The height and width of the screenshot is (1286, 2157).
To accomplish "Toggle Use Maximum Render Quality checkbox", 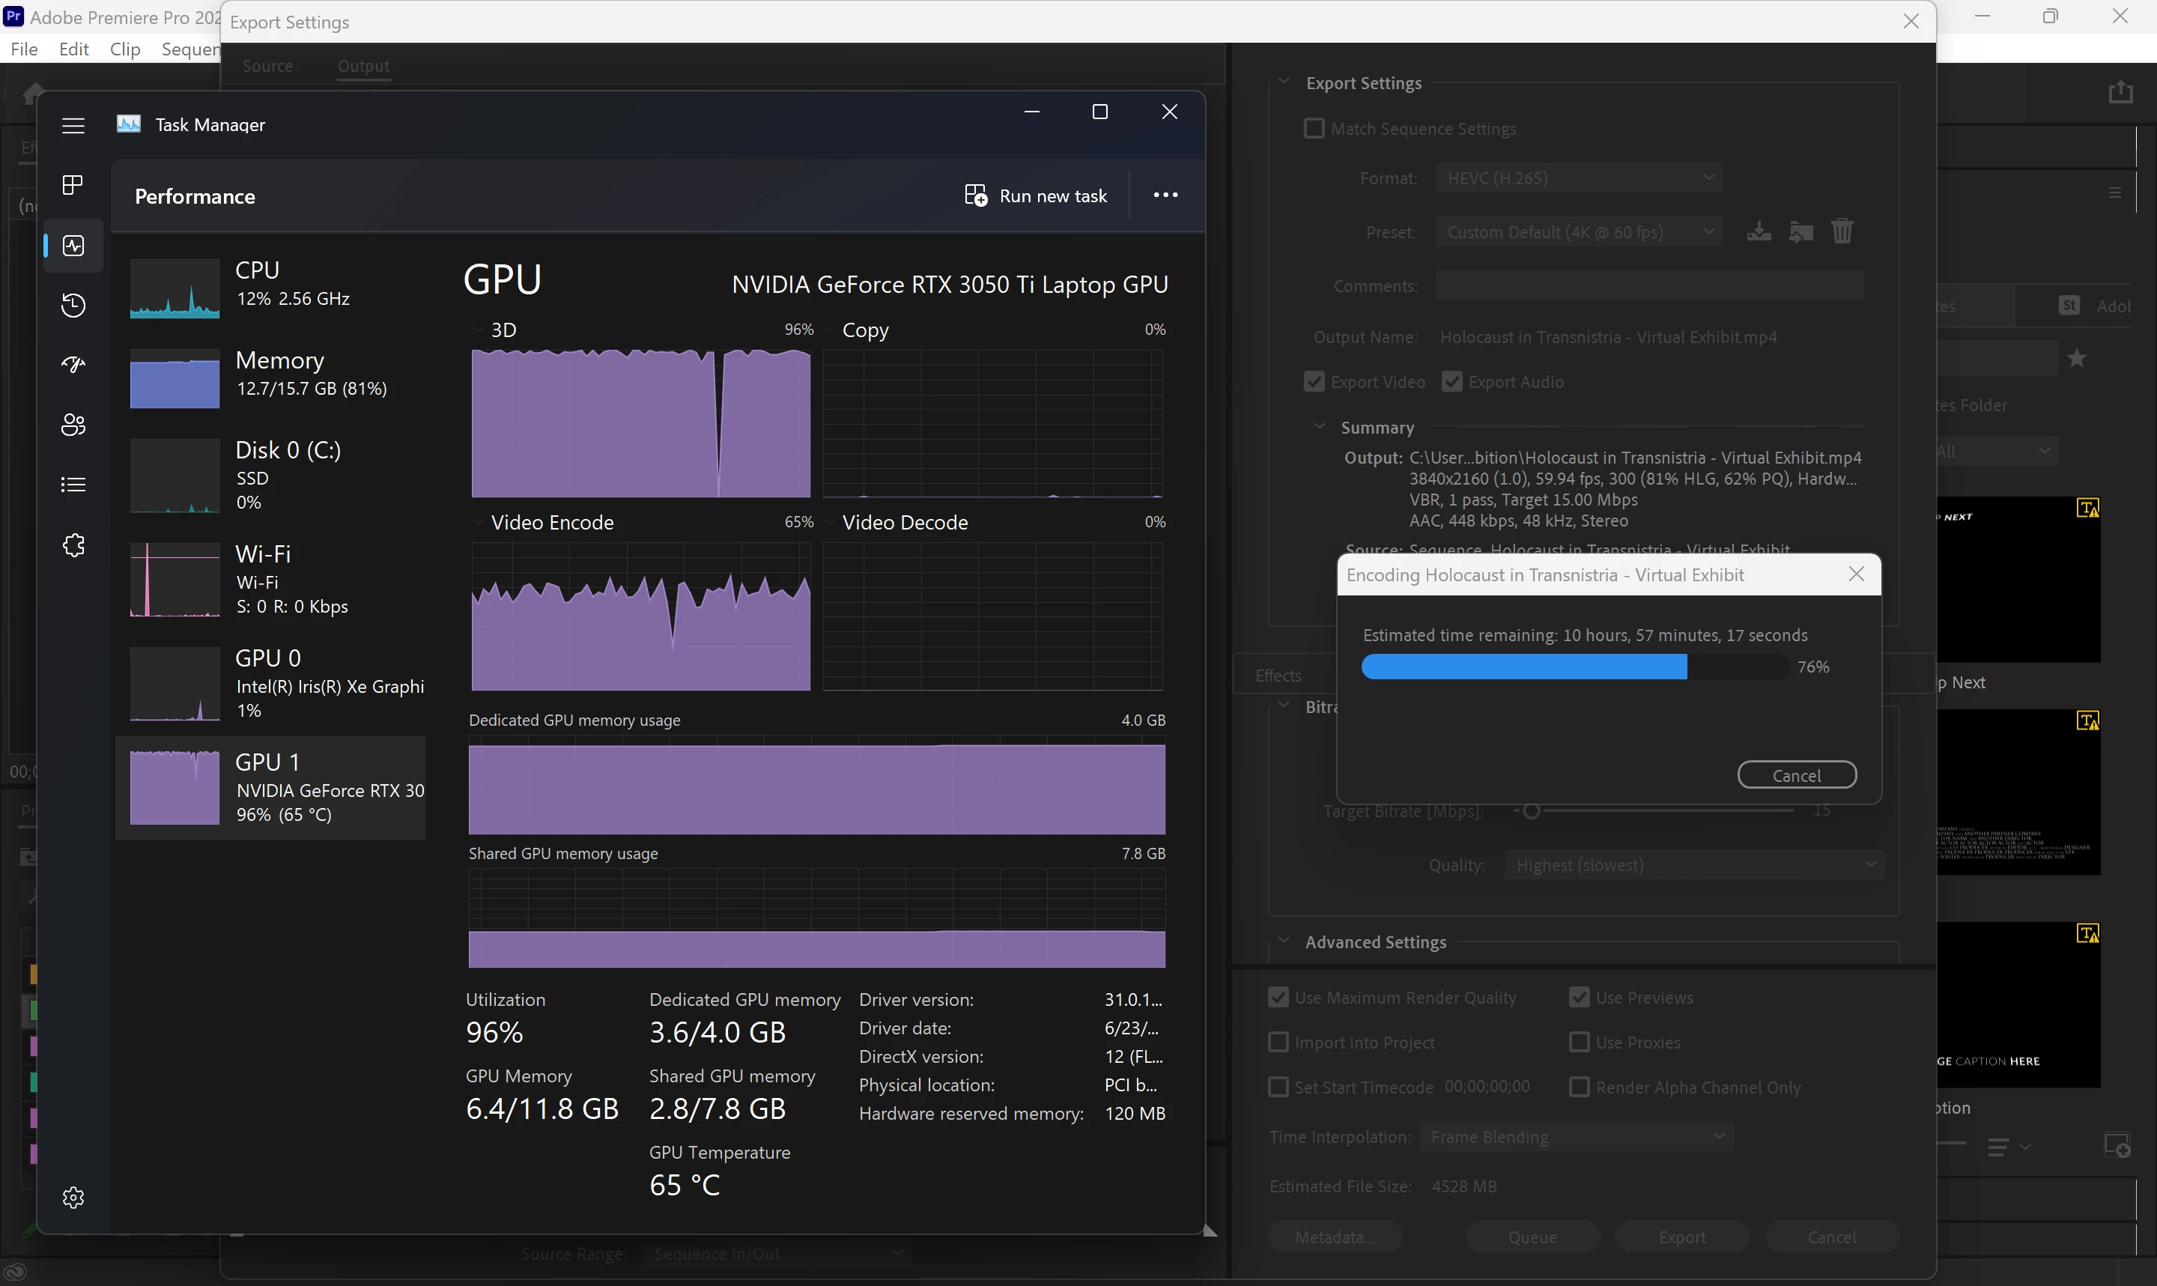I will [x=1278, y=997].
